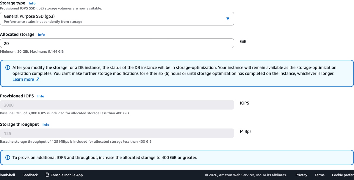Open Info next to Provisioned IOPS
Screen dimensions: 354x180
[x=41, y=96]
